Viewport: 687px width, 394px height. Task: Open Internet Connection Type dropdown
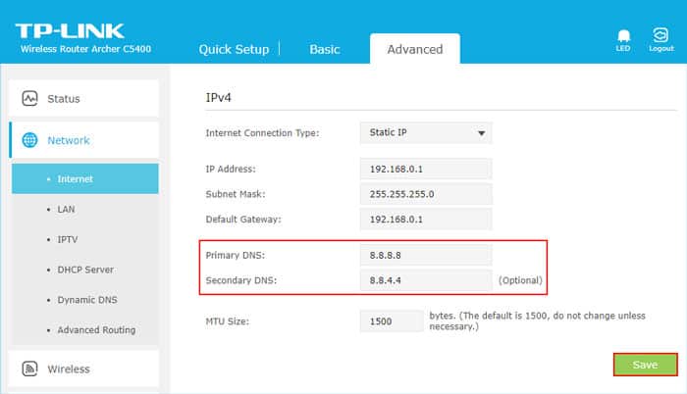coord(426,132)
